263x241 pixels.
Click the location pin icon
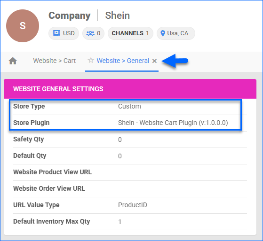point(163,33)
